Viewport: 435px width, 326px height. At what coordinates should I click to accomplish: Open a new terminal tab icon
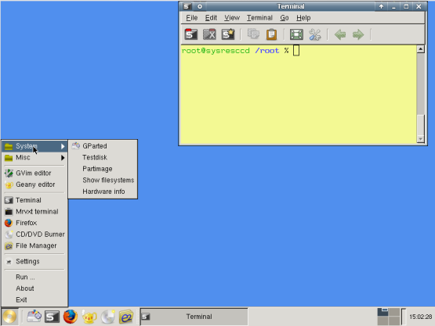(x=191, y=34)
